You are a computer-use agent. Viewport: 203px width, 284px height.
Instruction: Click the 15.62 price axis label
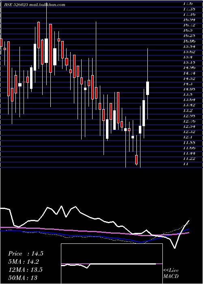[x=189, y=52]
